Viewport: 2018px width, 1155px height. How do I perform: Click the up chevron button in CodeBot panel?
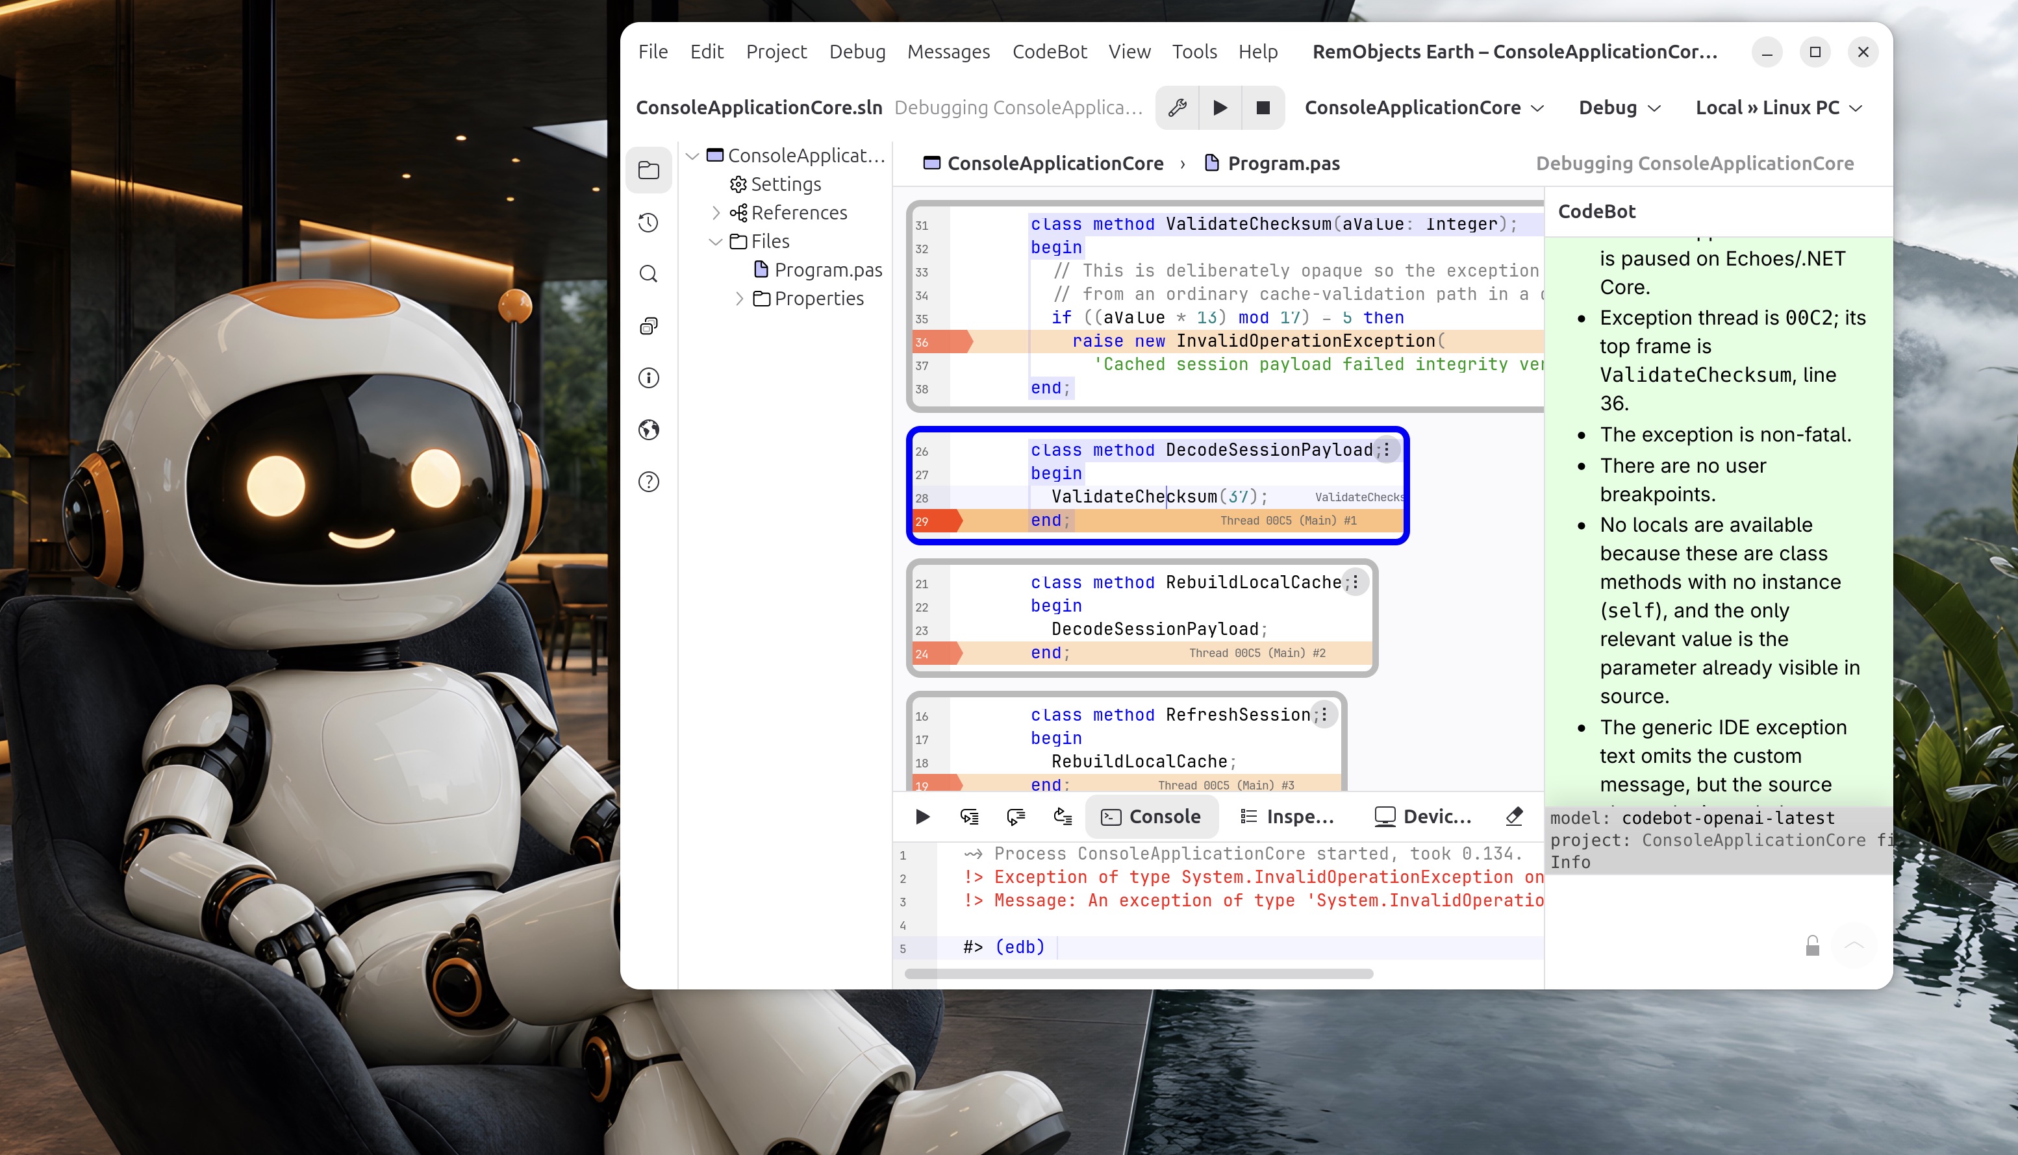click(x=1854, y=945)
